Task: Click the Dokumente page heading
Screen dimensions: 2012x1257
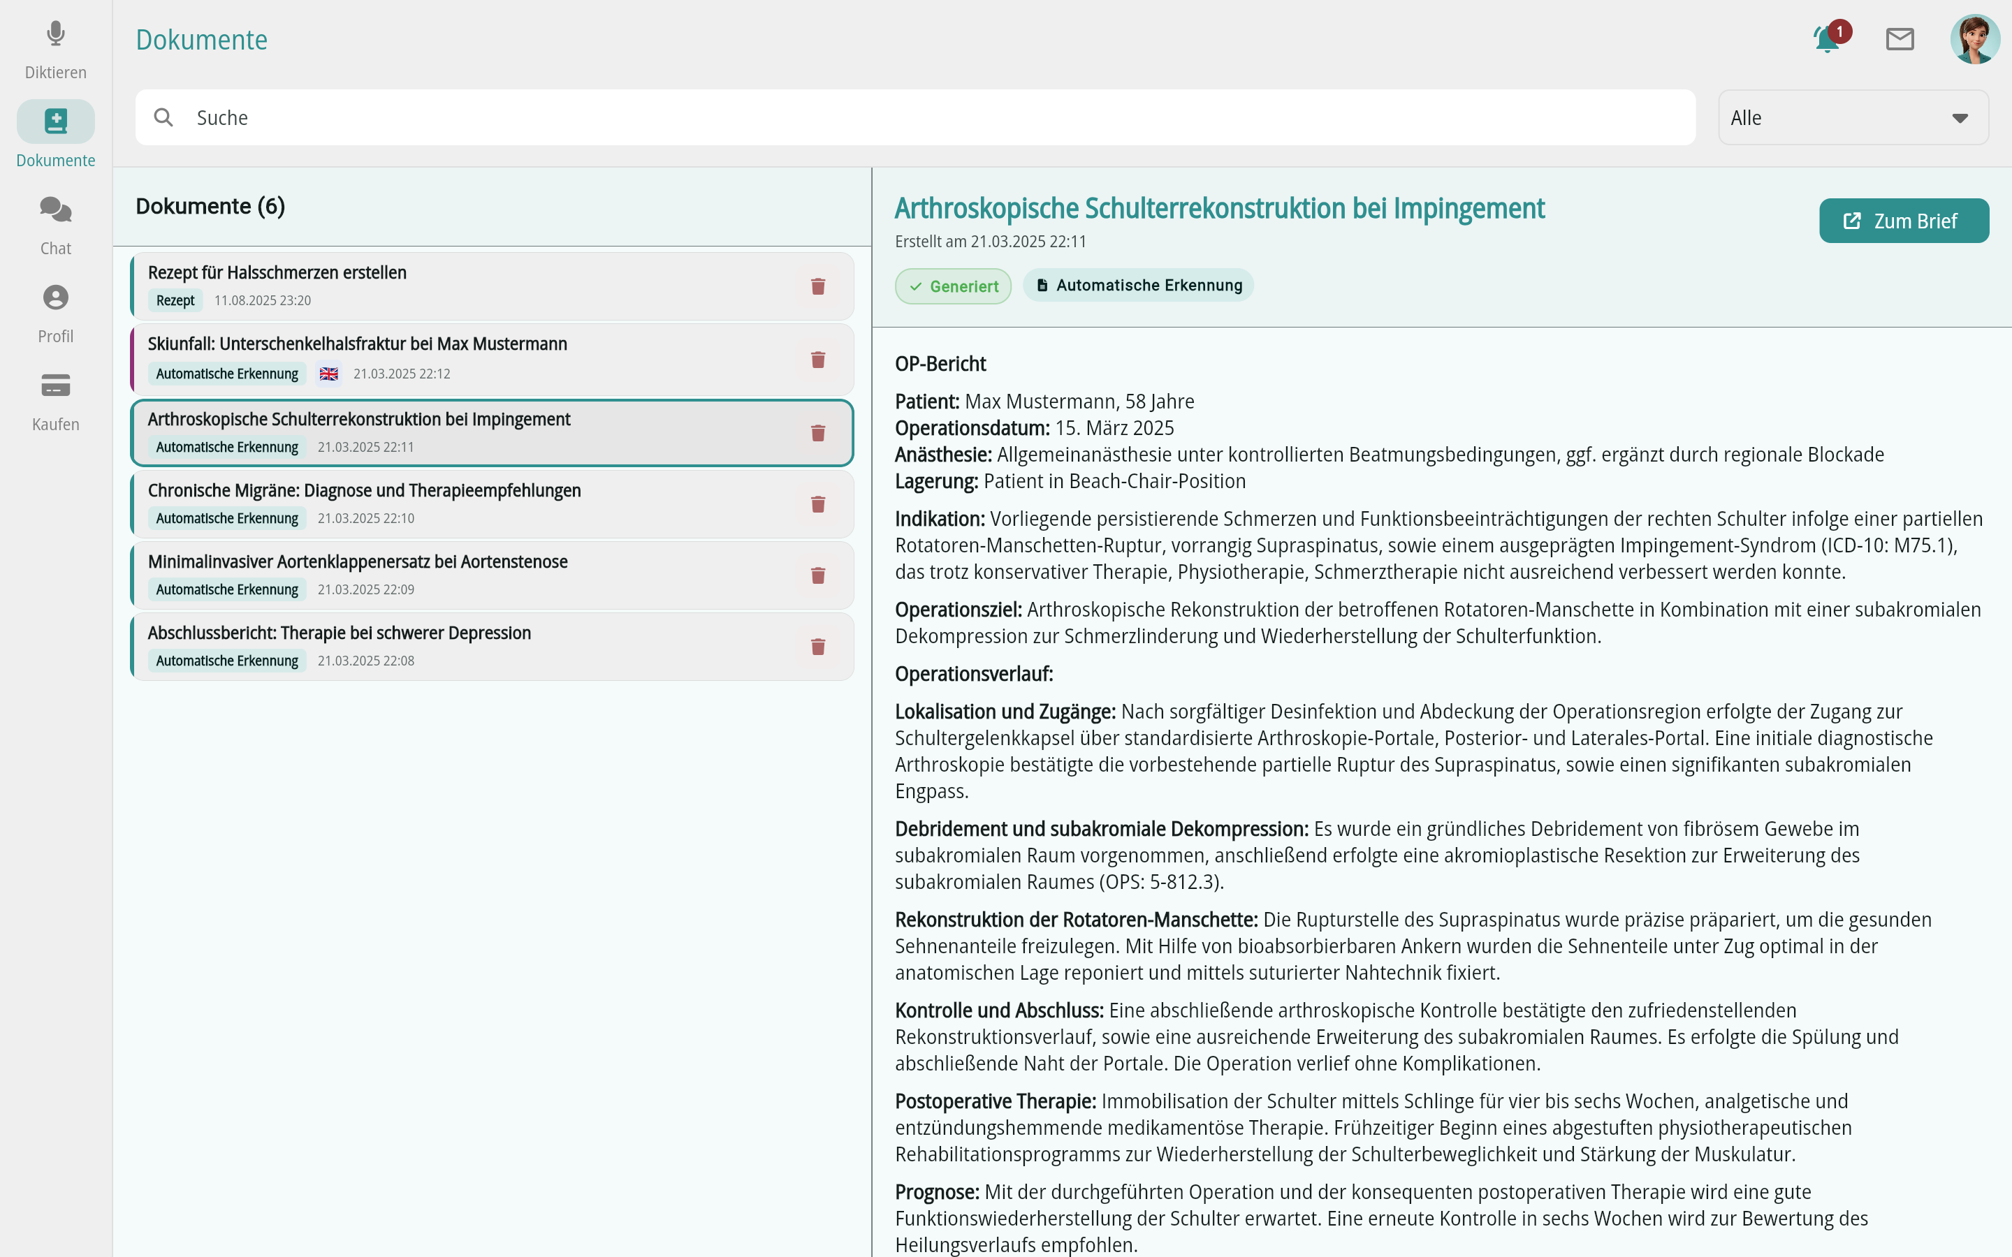Action: click(201, 40)
